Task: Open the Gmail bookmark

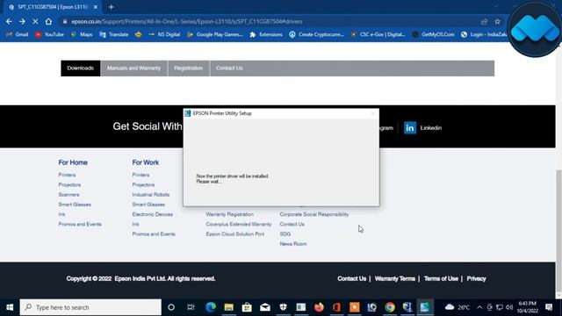Action: [x=18, y=34]
